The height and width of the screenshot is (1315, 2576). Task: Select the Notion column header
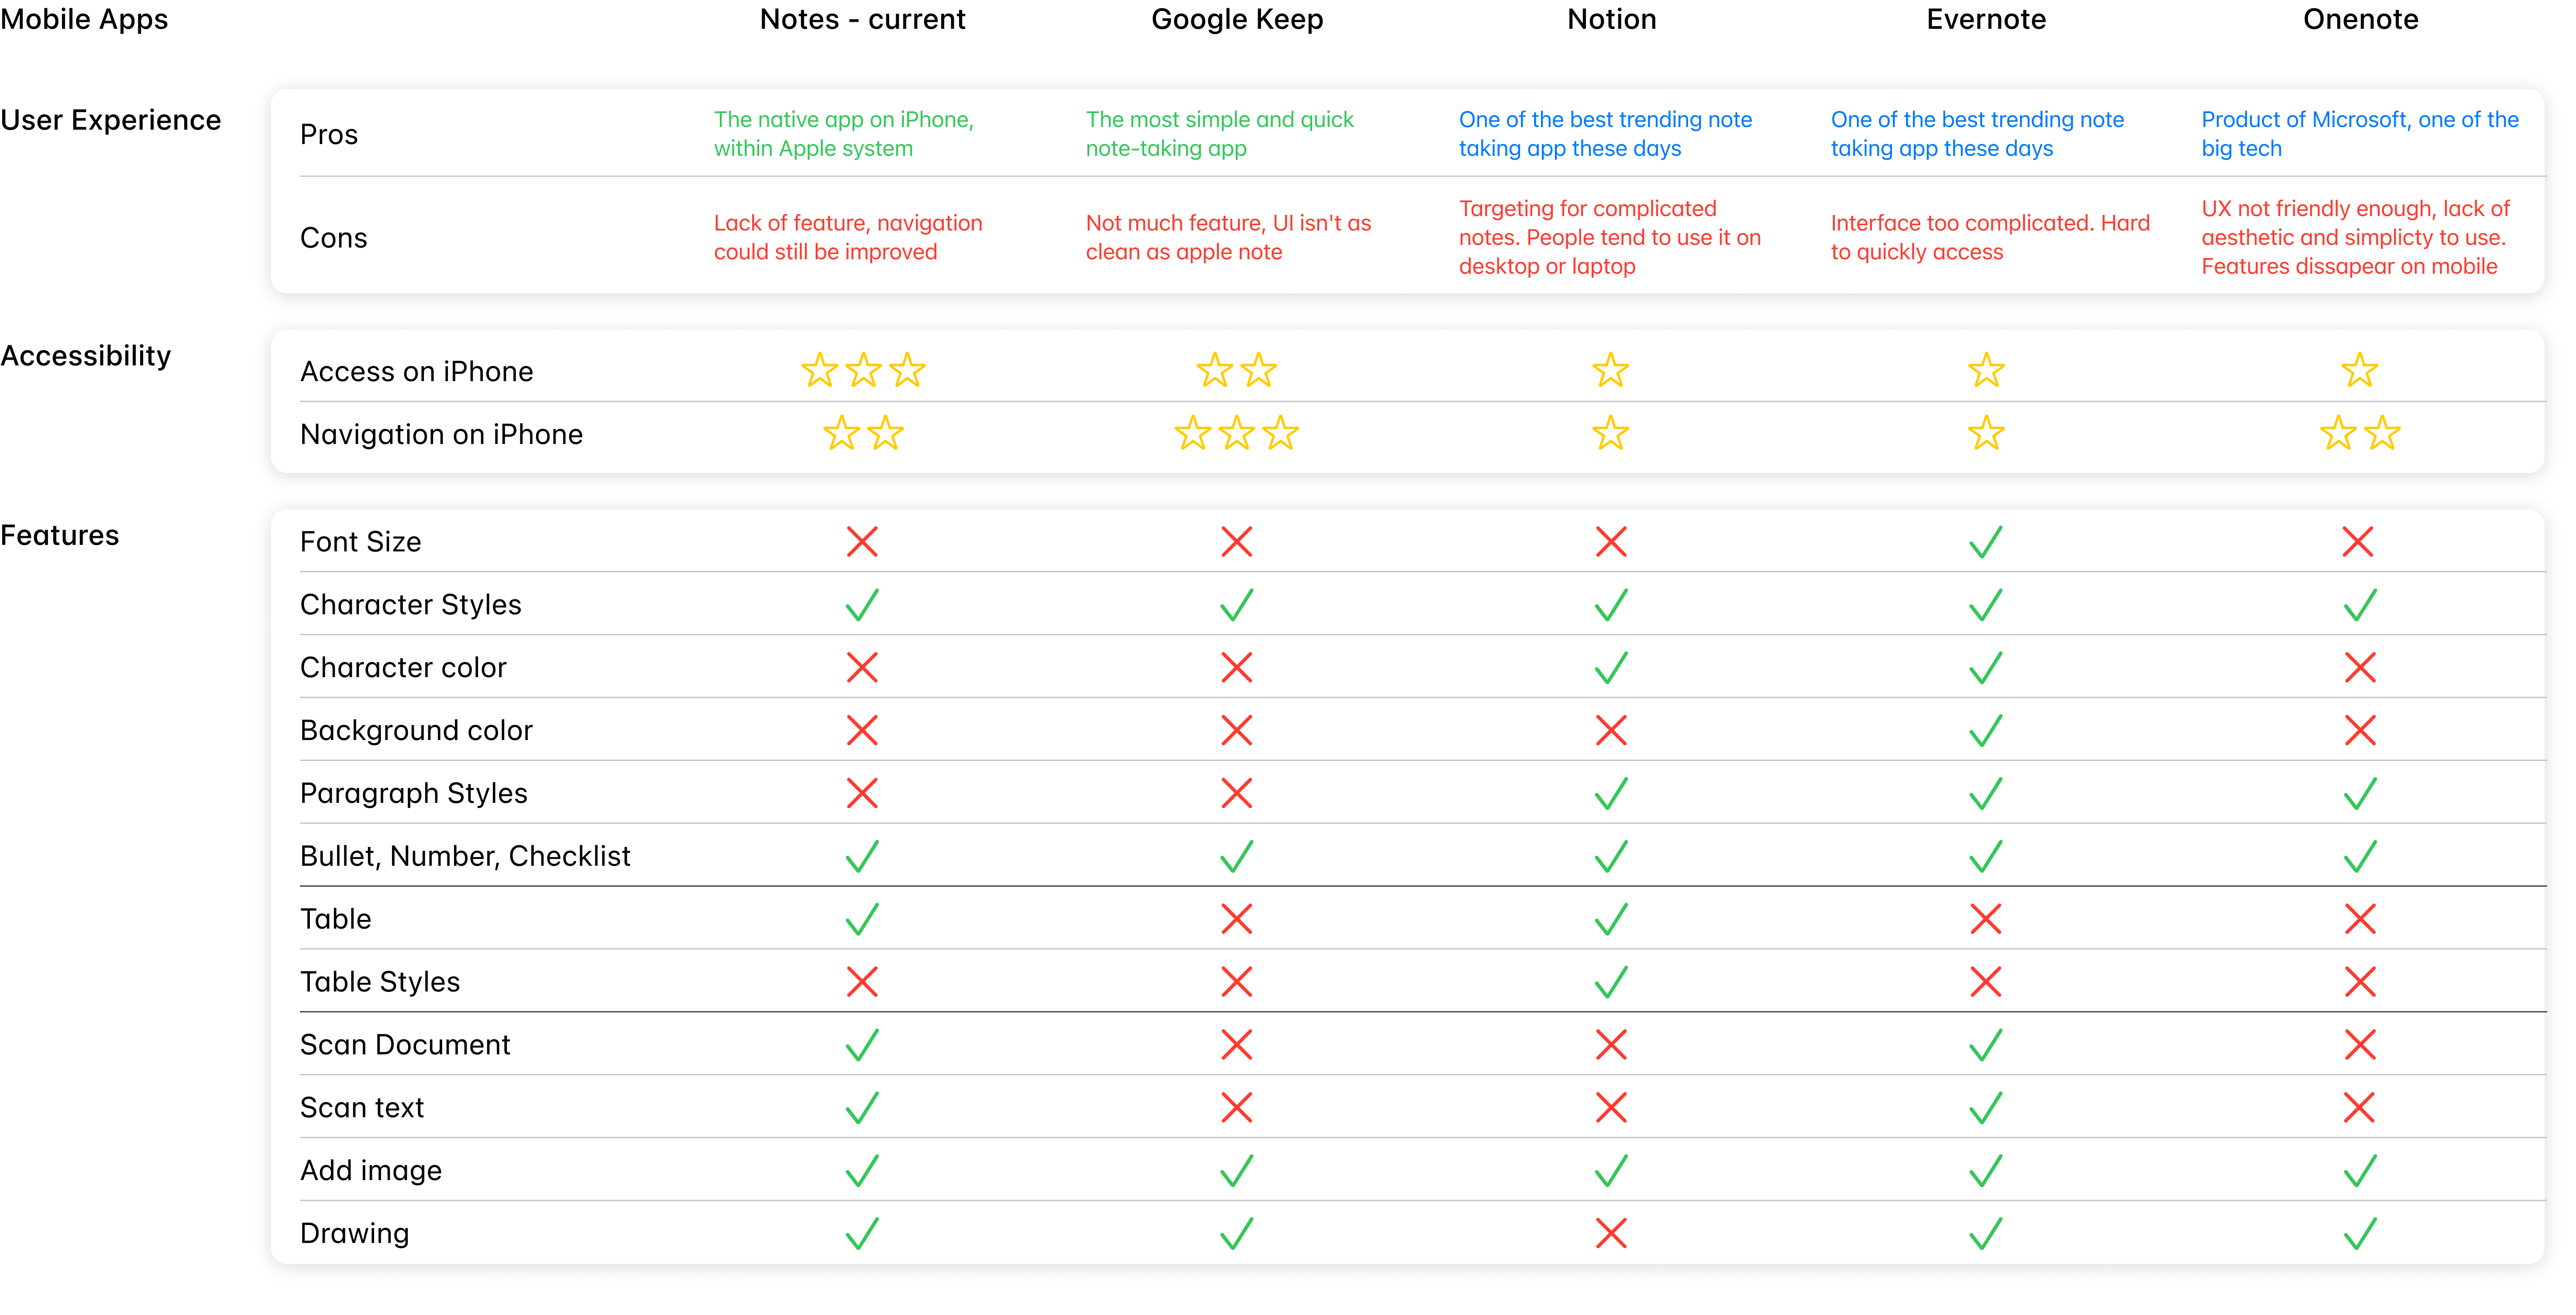tap(1610, 19)
